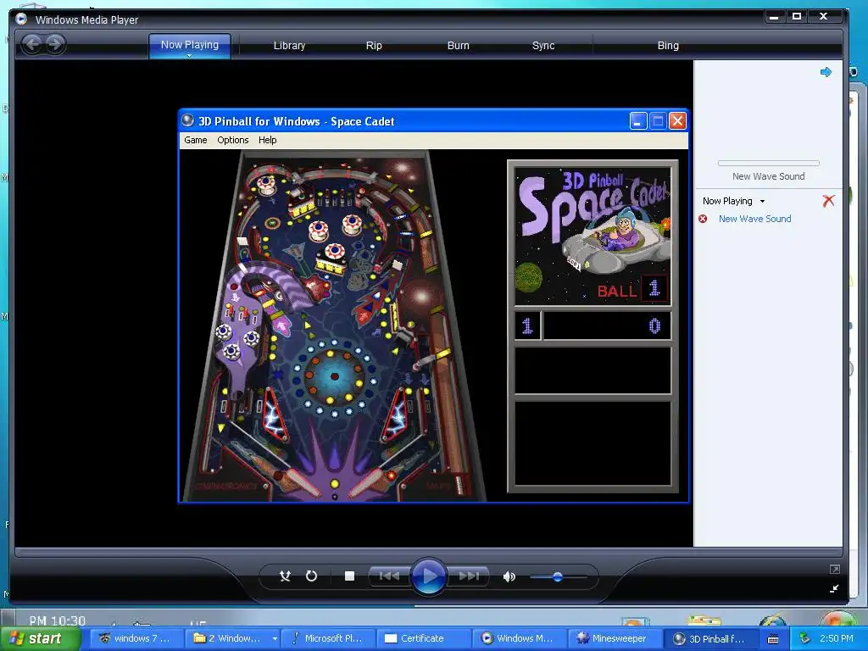Click the 2:50 PM clock
Screen dimensions: 868x651
[x=836, y=638]
